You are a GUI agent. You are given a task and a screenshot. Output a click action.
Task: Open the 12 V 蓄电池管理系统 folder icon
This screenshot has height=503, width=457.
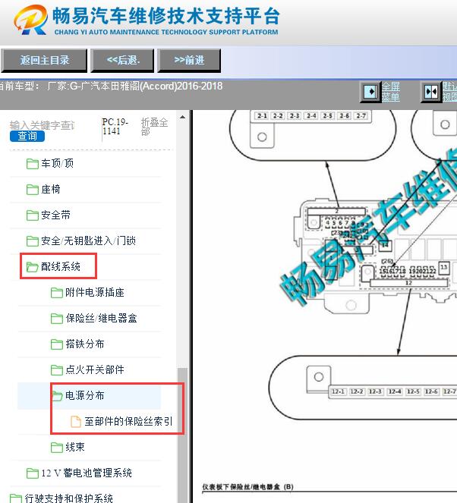click(33, 473)
